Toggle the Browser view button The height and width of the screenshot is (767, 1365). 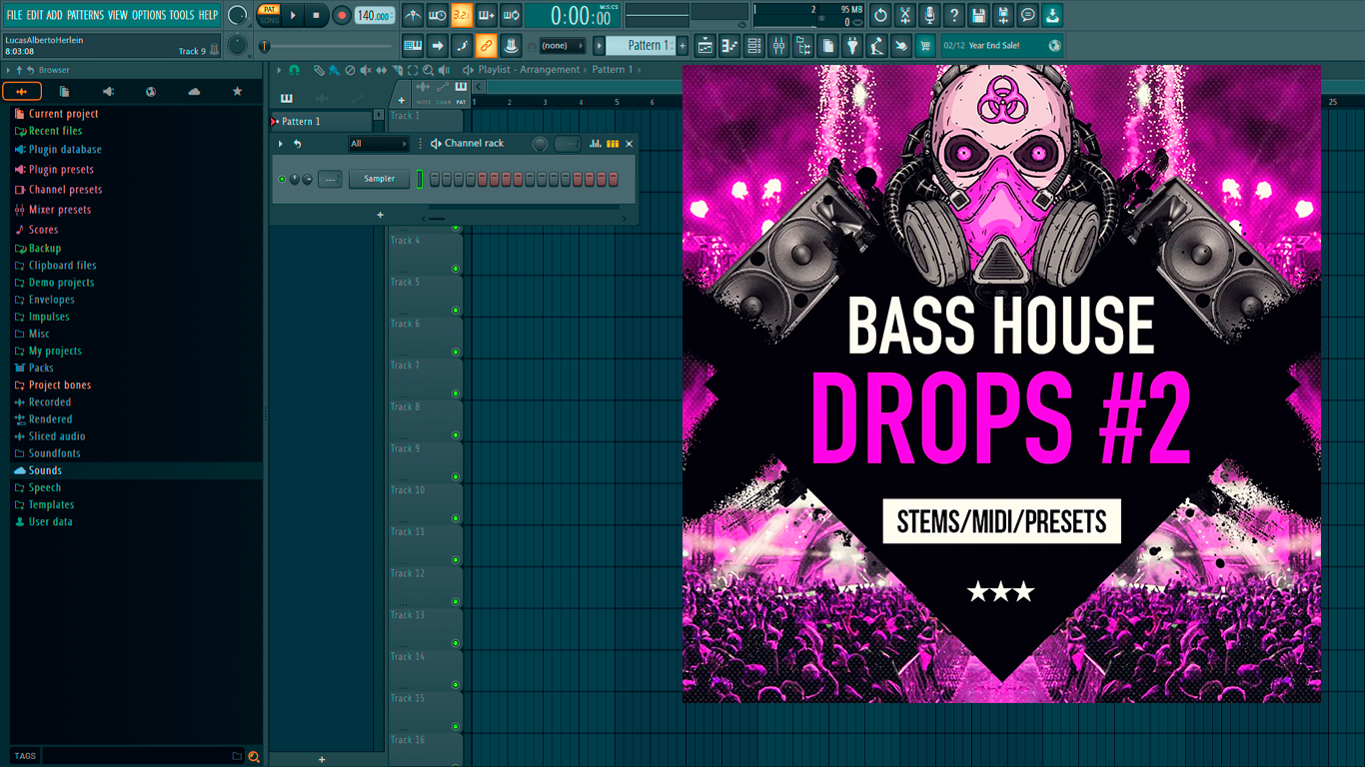click(x=803, y=45)
